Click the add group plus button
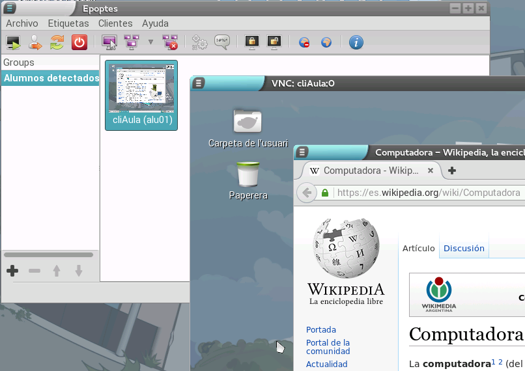Image resolution: width=525 pixels, height=371 pixels. pyautogui.click(x=12, y=271)
